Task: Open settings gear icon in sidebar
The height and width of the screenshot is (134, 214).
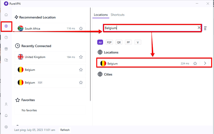Action: click(6, 127)
